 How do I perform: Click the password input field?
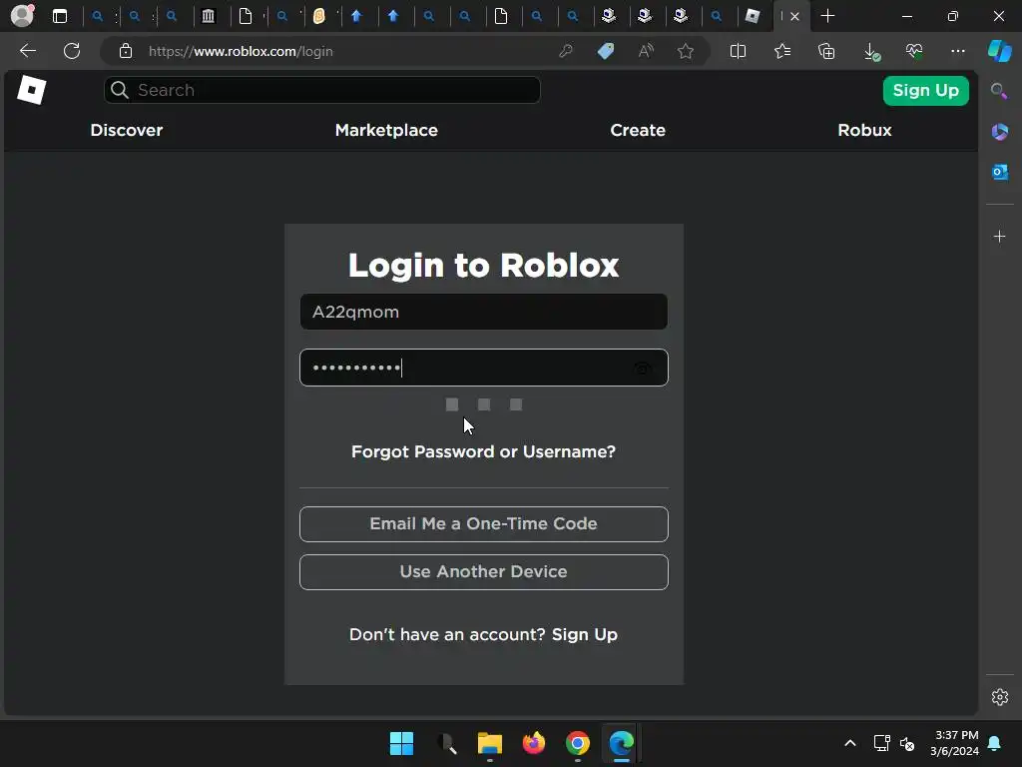[x=484, y=368]
